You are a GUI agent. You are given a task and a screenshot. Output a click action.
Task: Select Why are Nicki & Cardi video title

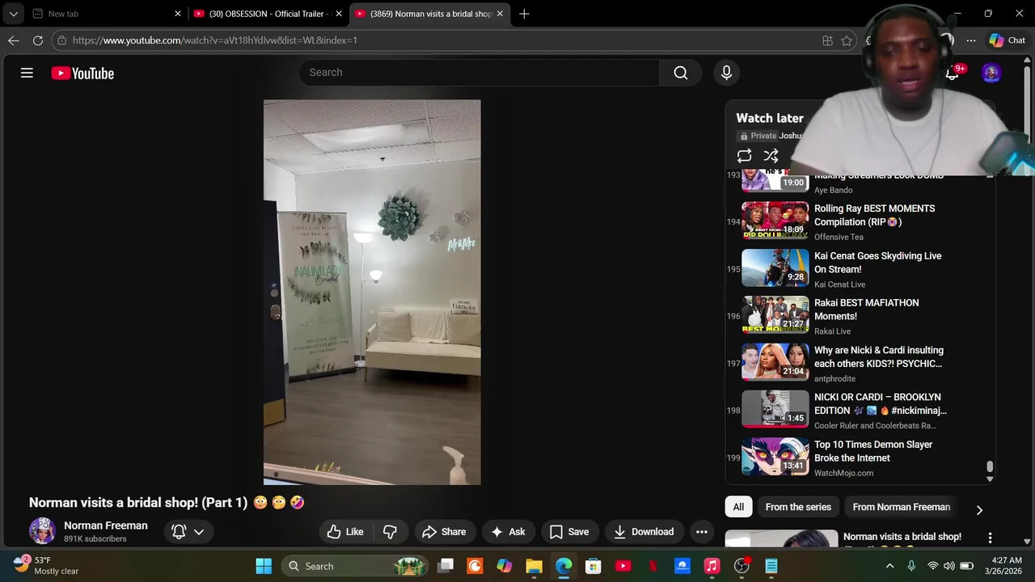tap(879, 356)
